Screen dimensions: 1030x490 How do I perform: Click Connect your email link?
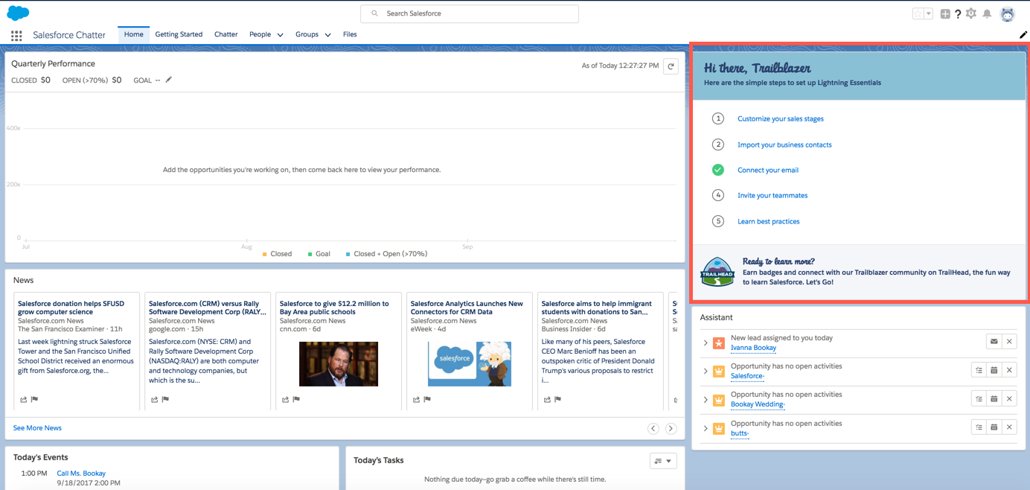click(x=768, y=171)
